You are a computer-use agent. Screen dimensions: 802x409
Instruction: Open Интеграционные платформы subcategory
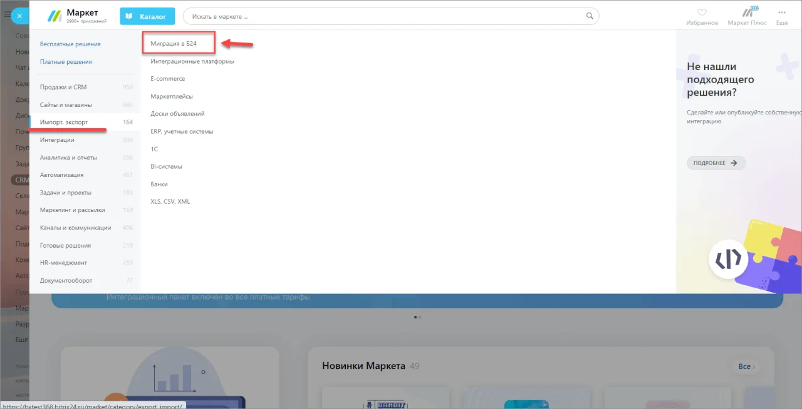pyautogui.click(x=192, y=61)
